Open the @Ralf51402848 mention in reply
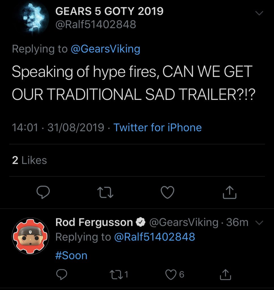 154,237
